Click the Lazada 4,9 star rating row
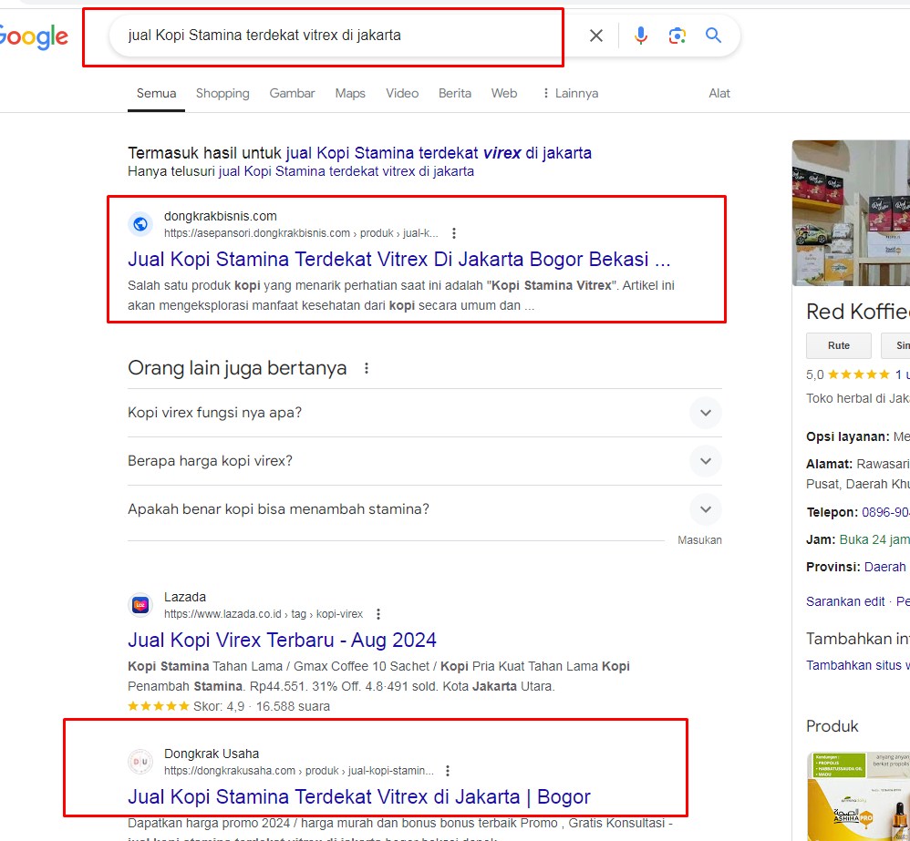Viewport: 910px width, 841px height. pyautogui.click(x=229, y=706)
